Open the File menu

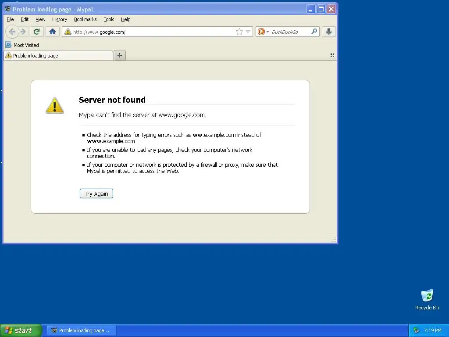point(11,19)
